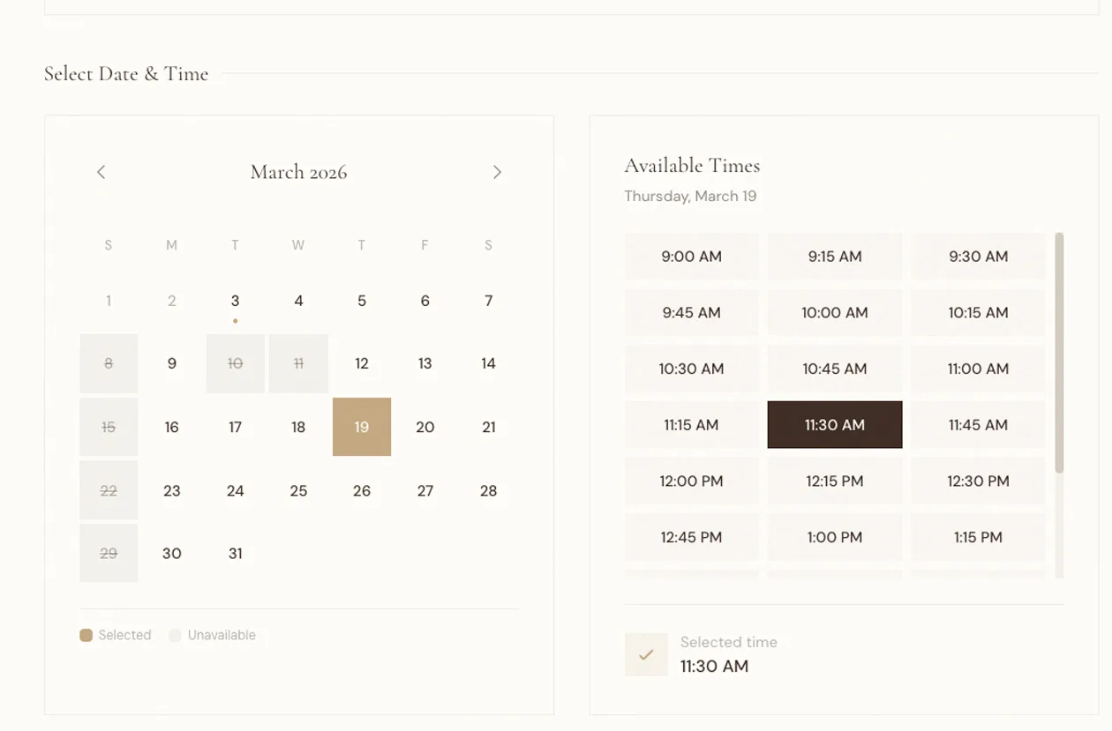Select March 12 on calendar
Viewport: 1112px width, 731px height.
click(362, 363)
